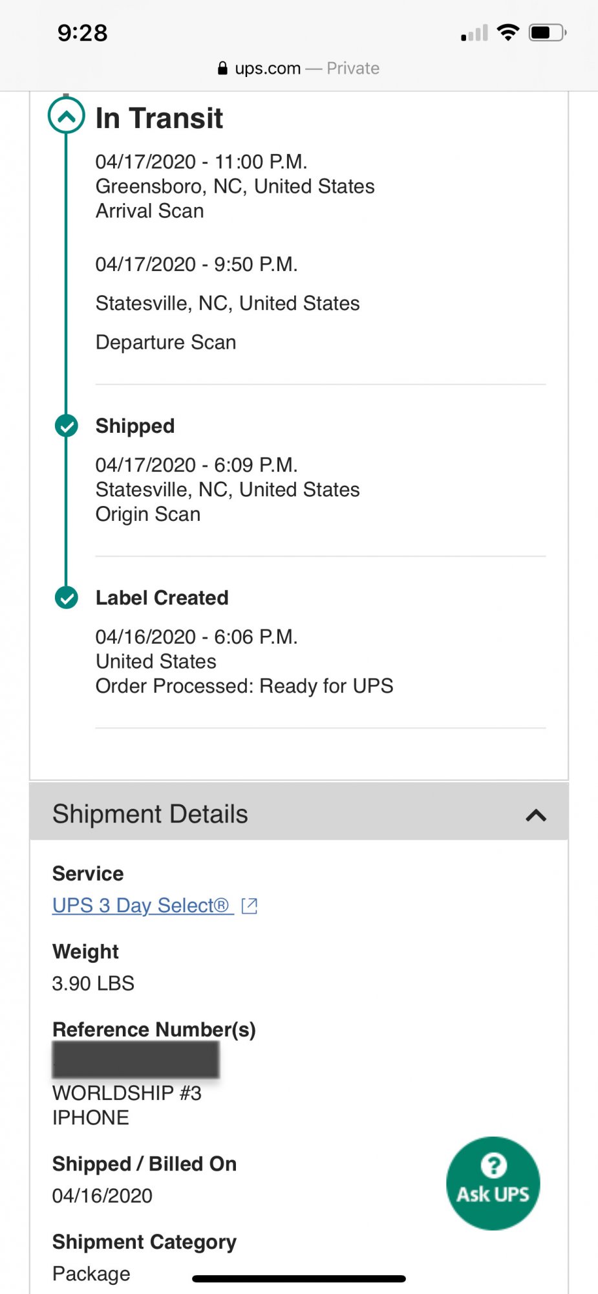
Task: Click the Shipped checkmark icon
Action: [66, 426]
